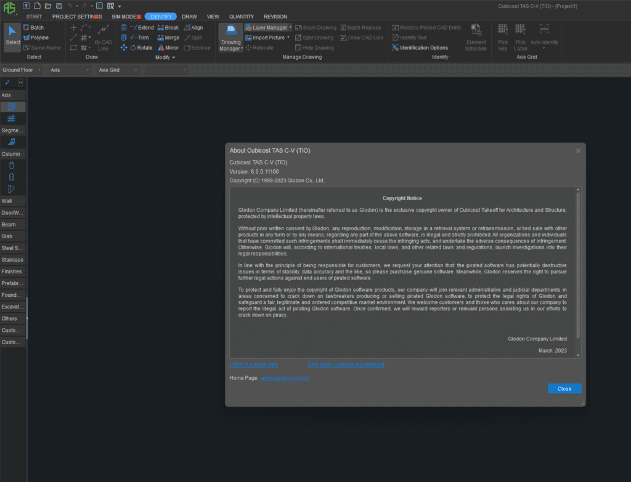
Task: Select the axis grid icon in sidebar
Action: pos(12,107)
